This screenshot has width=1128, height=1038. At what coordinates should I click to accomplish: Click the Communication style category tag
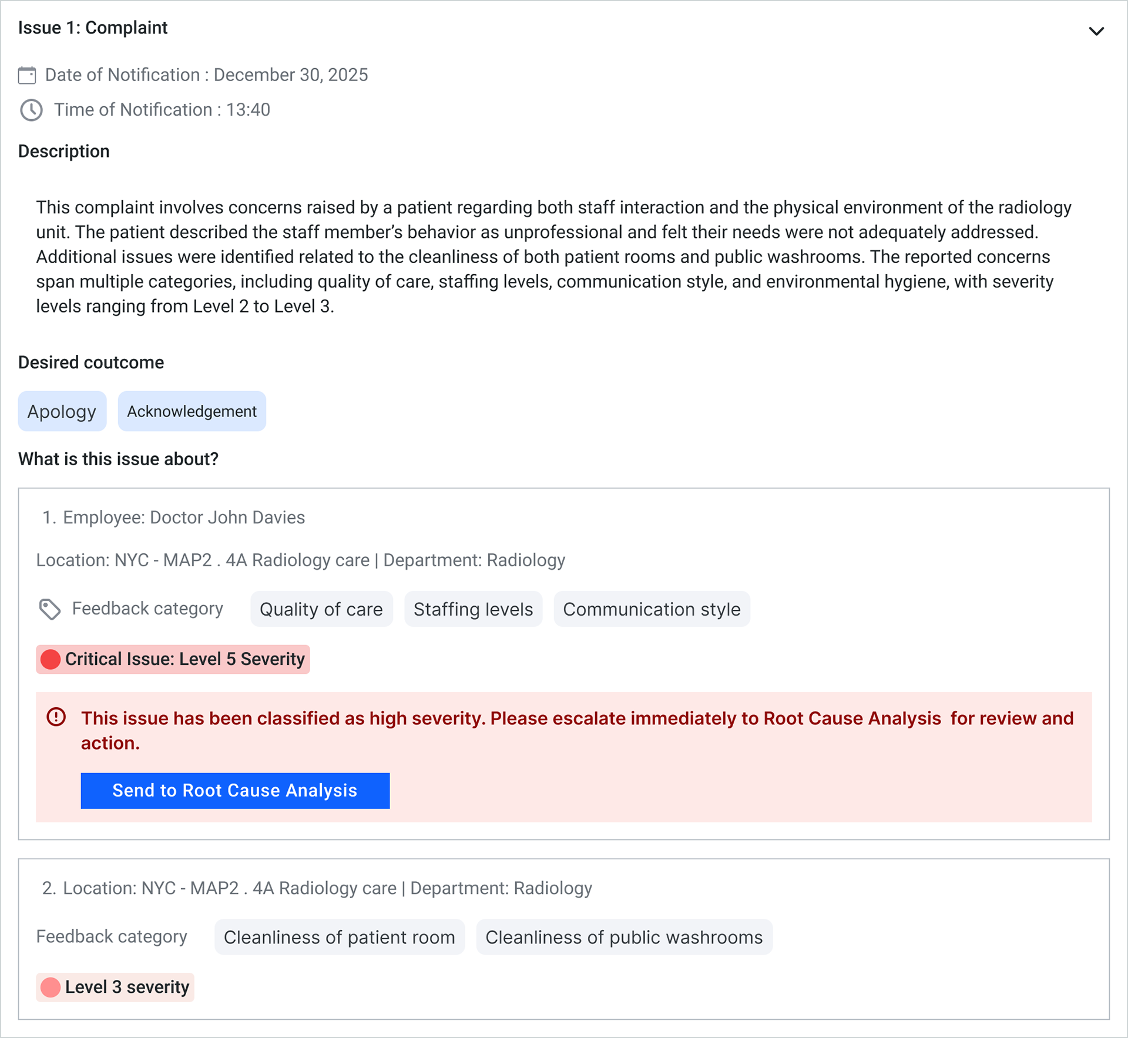[652, 609]
